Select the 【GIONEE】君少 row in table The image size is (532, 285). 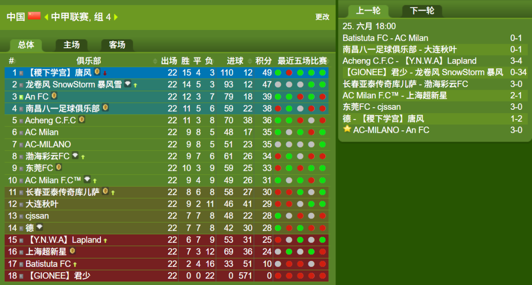[x=166, y=276]
